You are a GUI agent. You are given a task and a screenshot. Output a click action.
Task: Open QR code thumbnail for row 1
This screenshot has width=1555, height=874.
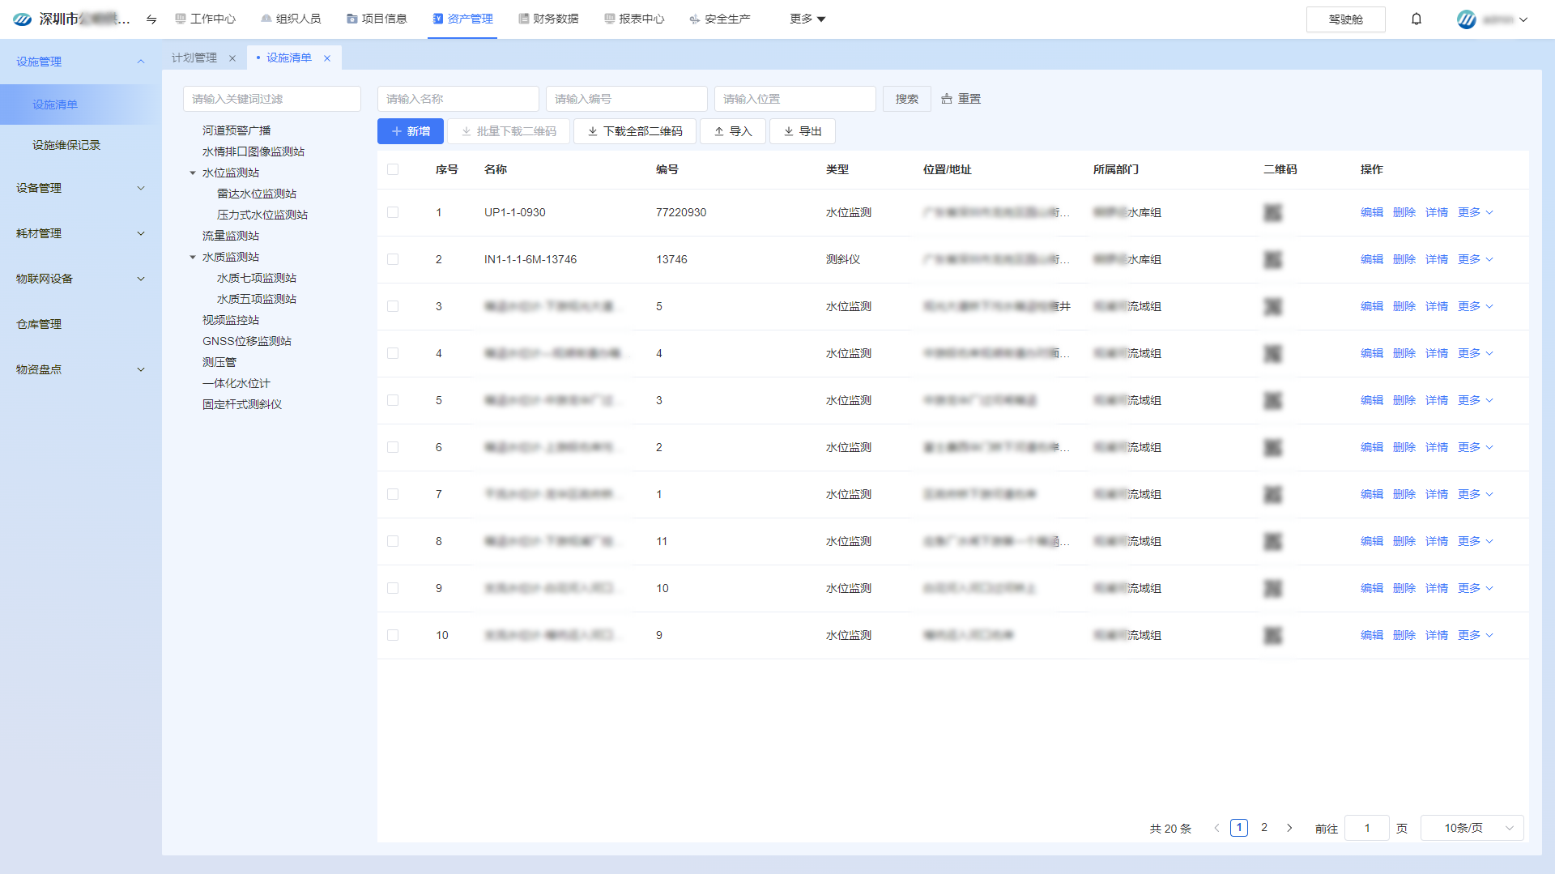(x=1272, y=213)
